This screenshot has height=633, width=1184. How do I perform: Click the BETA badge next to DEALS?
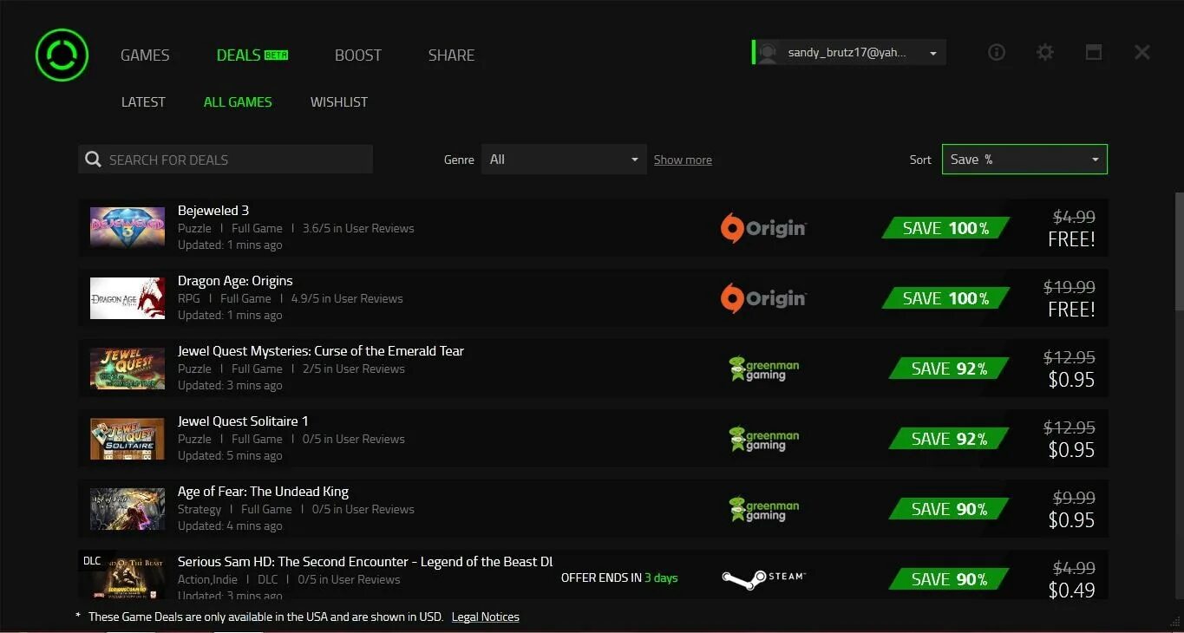276,55
